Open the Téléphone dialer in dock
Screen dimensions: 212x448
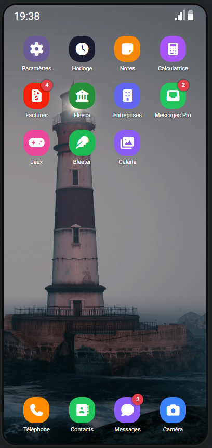pyautogui.click(x=36, y=410)
